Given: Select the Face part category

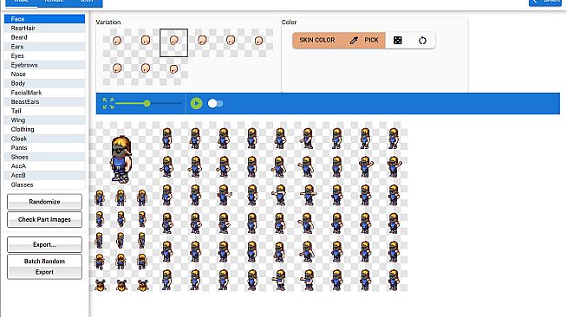Looking at the screenshot, I should pos(44,19).
